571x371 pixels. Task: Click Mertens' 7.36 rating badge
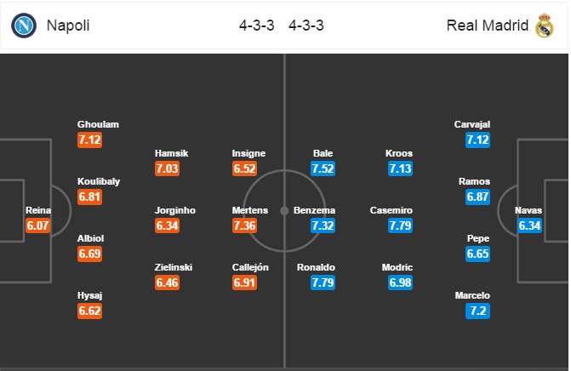tap(245, 225)
